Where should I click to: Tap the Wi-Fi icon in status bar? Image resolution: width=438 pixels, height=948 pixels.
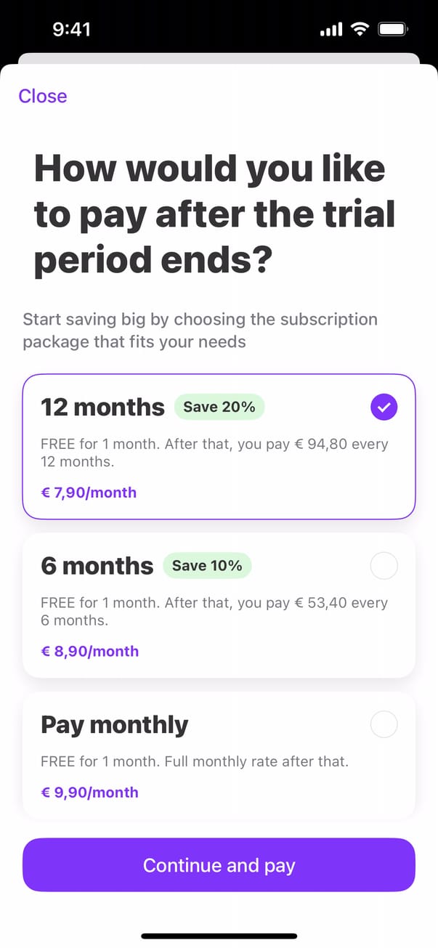coord(359,30)
